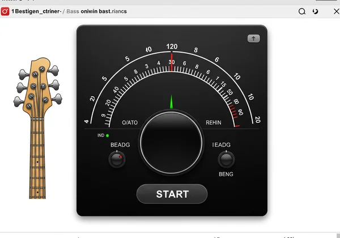340x238 pixels.
Task: Click the red app icon in title bar
Action: coord(6,11)
